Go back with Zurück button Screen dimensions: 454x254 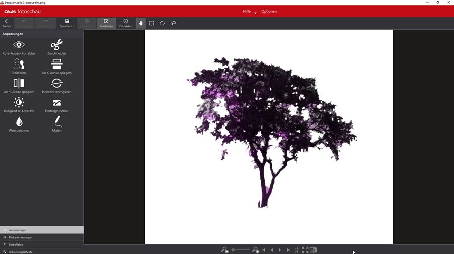coord(7,23)
